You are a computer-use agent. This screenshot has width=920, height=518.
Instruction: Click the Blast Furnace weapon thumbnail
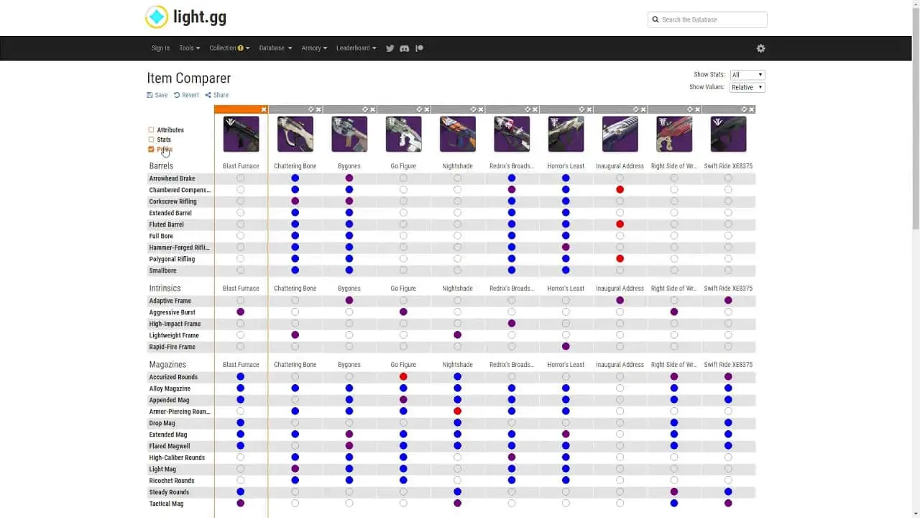241,134
